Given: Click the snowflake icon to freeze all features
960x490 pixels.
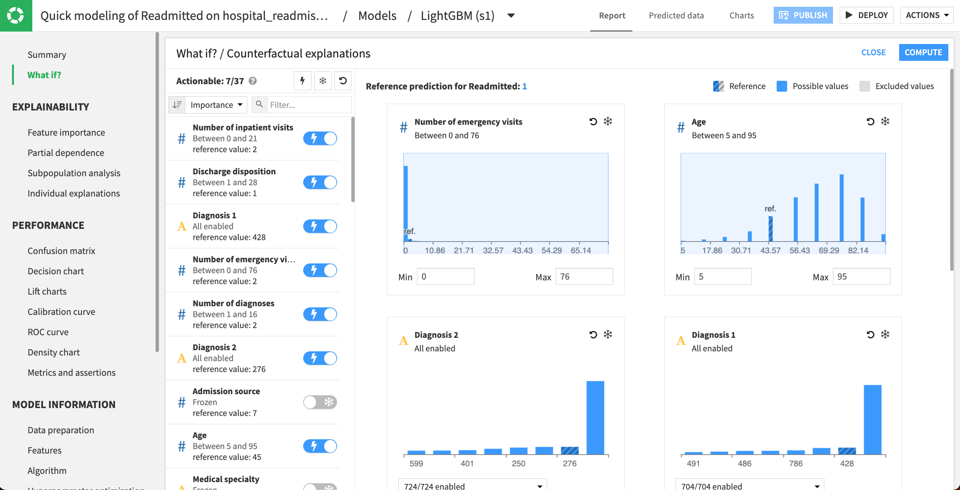Looking at the screenshot, I should point(322,80).
